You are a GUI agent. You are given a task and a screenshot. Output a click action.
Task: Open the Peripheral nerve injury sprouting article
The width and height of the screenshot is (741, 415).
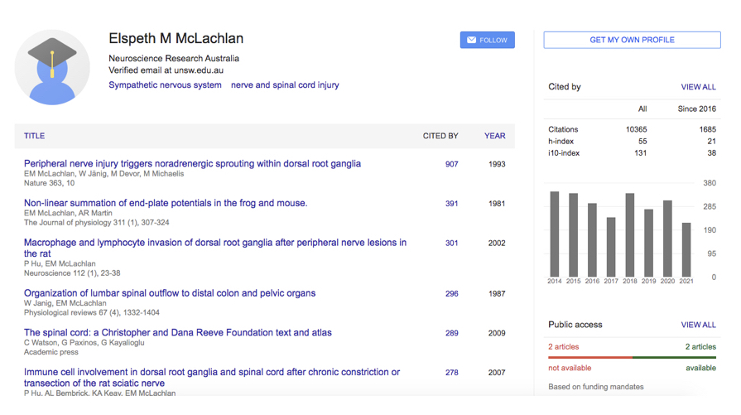click(x=192, y=164)
